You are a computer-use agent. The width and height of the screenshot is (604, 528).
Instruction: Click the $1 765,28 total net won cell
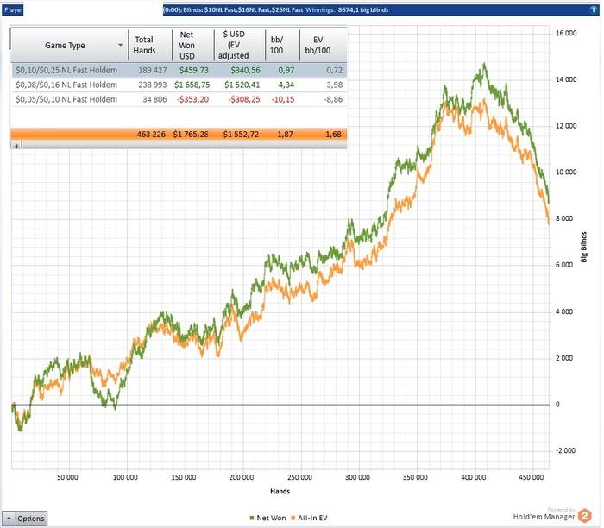tap(191, 135)
